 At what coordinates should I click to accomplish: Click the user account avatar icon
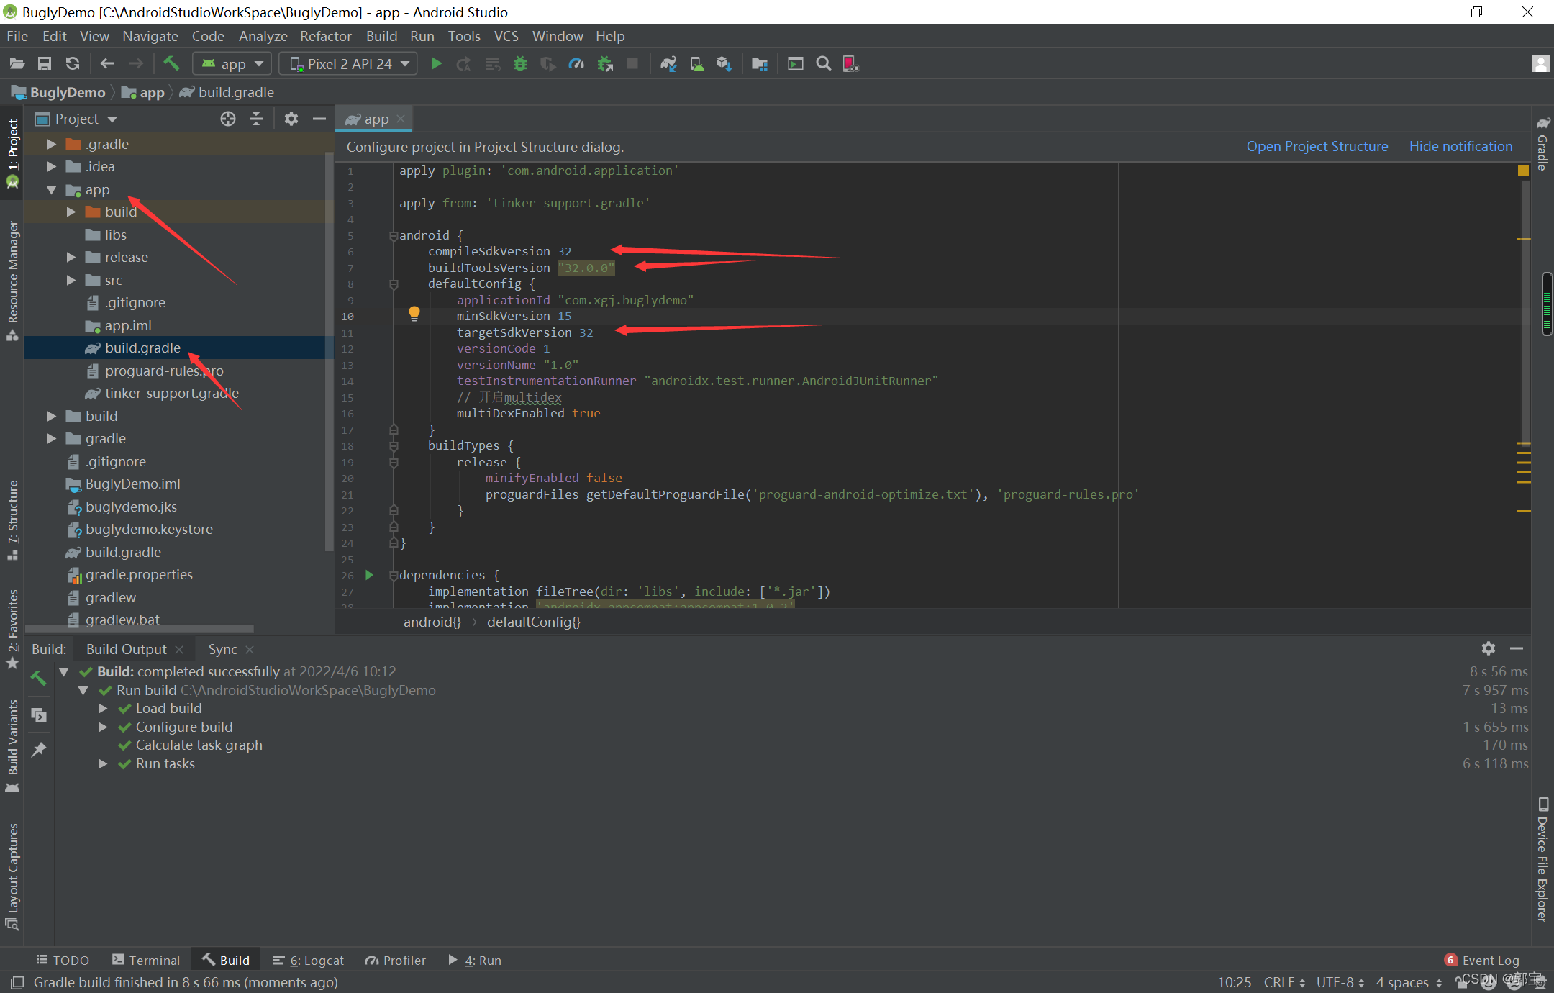point(1540,64)
